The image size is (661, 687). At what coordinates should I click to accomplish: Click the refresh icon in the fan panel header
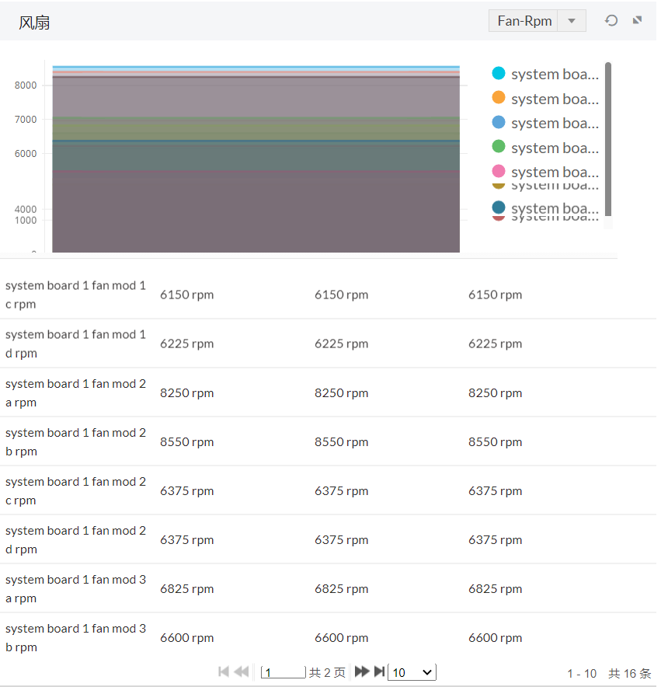[611, 21]
